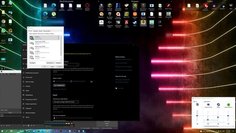Open Apex Legends shortcut

pyautogui.click(x=126, y=24)
